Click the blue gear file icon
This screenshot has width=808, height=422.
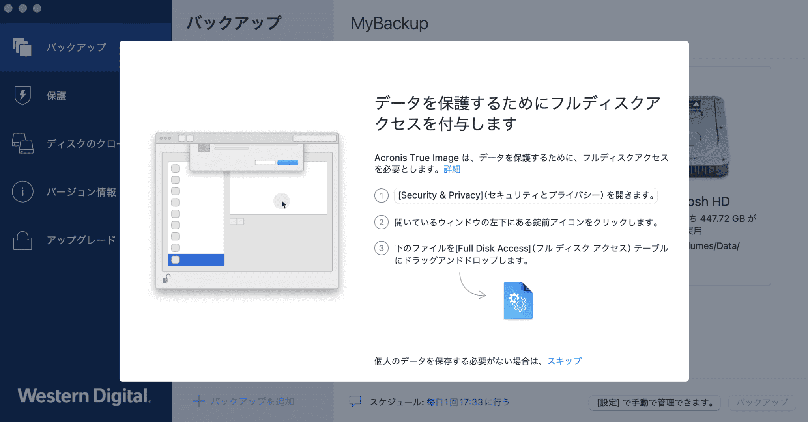click(x=518, y=301)
